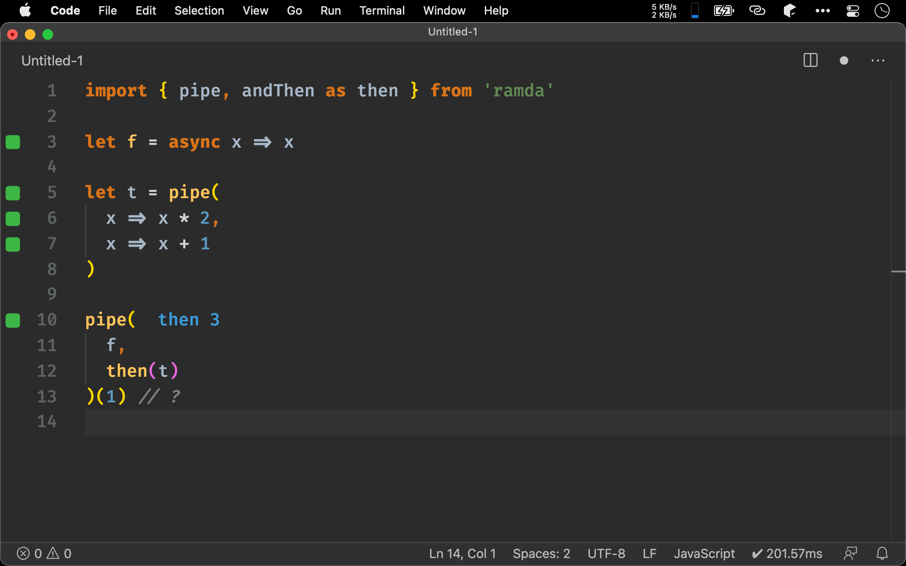Open the feedback icon in status bar
Screen dimensions: 906x566
pos(850,554)
